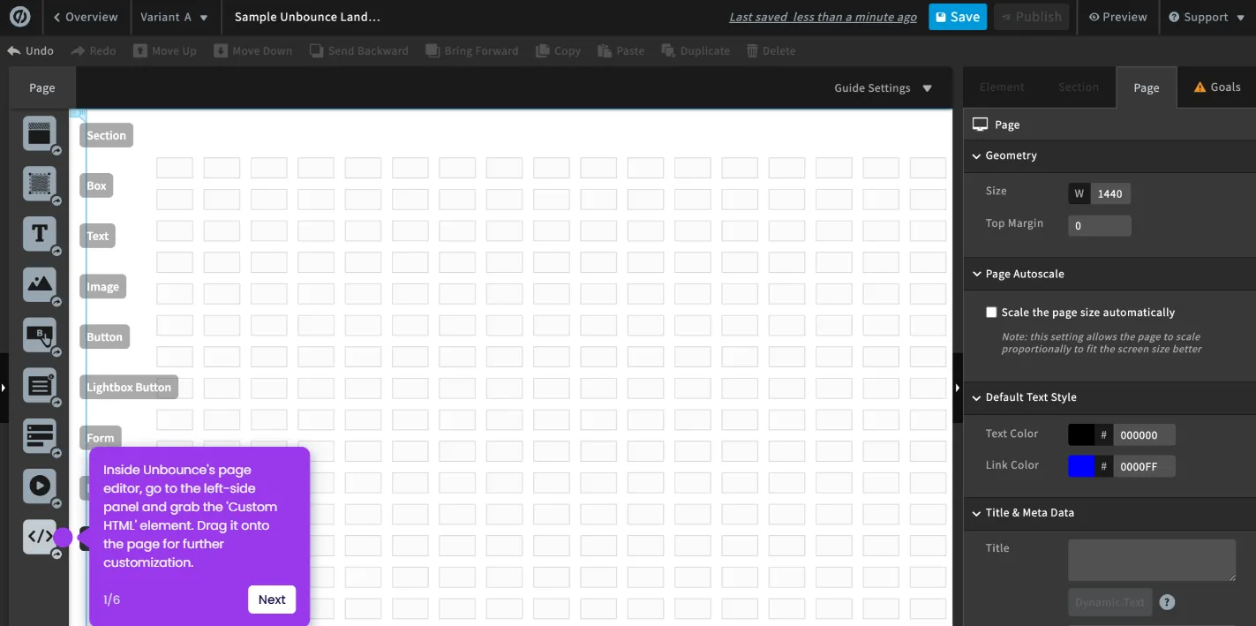Click Move Down toolbar item
The height and width of the screenshot is (626, 1256).
252,50
